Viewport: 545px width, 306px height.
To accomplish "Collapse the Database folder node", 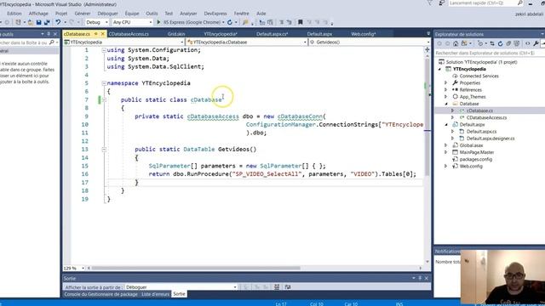I will pyautogui.click(x=446, y=104).
